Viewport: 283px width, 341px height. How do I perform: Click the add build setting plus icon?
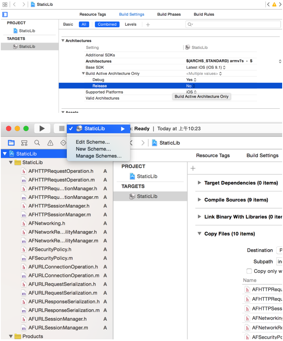point(148,24)
